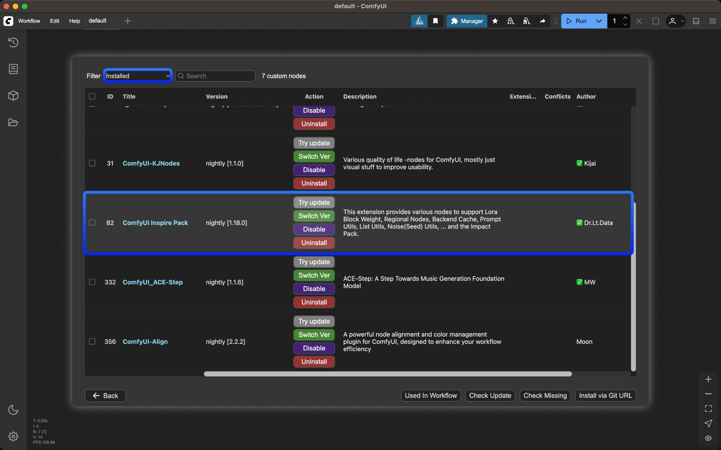Image resolution: width=721 pixels, height=450 pixels.
Task: Click the share arrow icon in the toolbar
Action: (543, 21)
